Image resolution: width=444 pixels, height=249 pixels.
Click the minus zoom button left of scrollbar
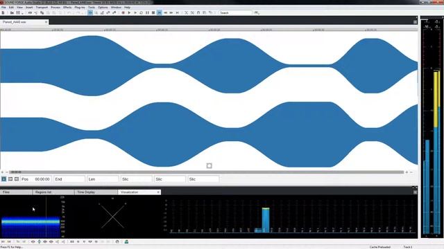tap(7, 172)
